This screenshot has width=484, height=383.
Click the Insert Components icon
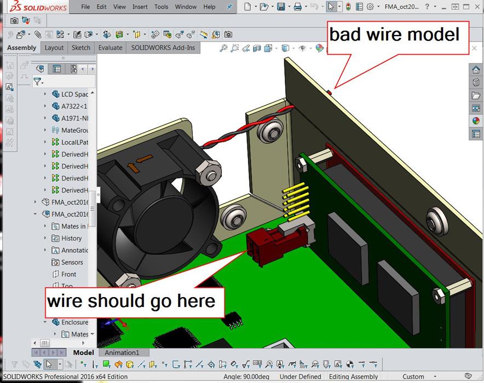coord(21,34)
